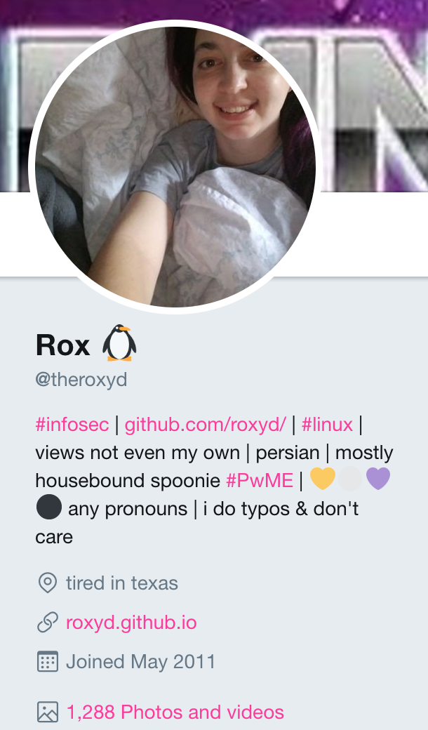
Task: Click the 'tired in texas' location text
Action: pos(122,583)
